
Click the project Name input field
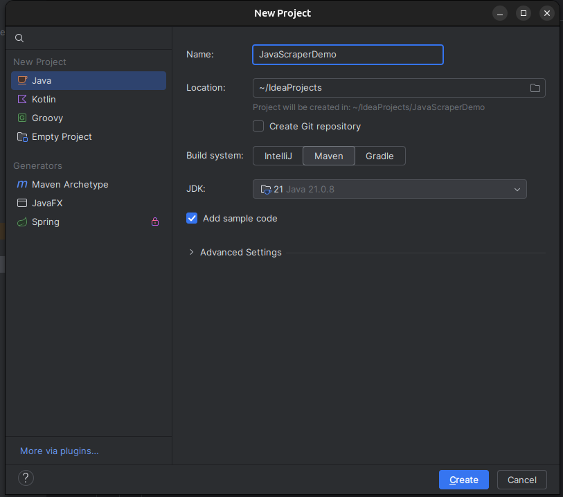pyautogui.click(x=348, y=55)
